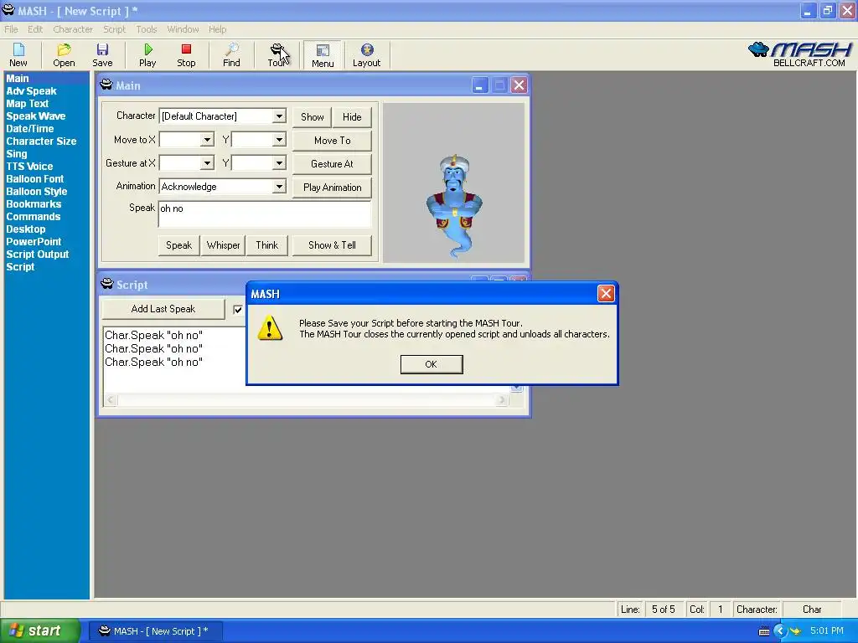Click the Speak text field containing oh no
858x643 pixels.
pyautogui.click(x=265, y=214)
